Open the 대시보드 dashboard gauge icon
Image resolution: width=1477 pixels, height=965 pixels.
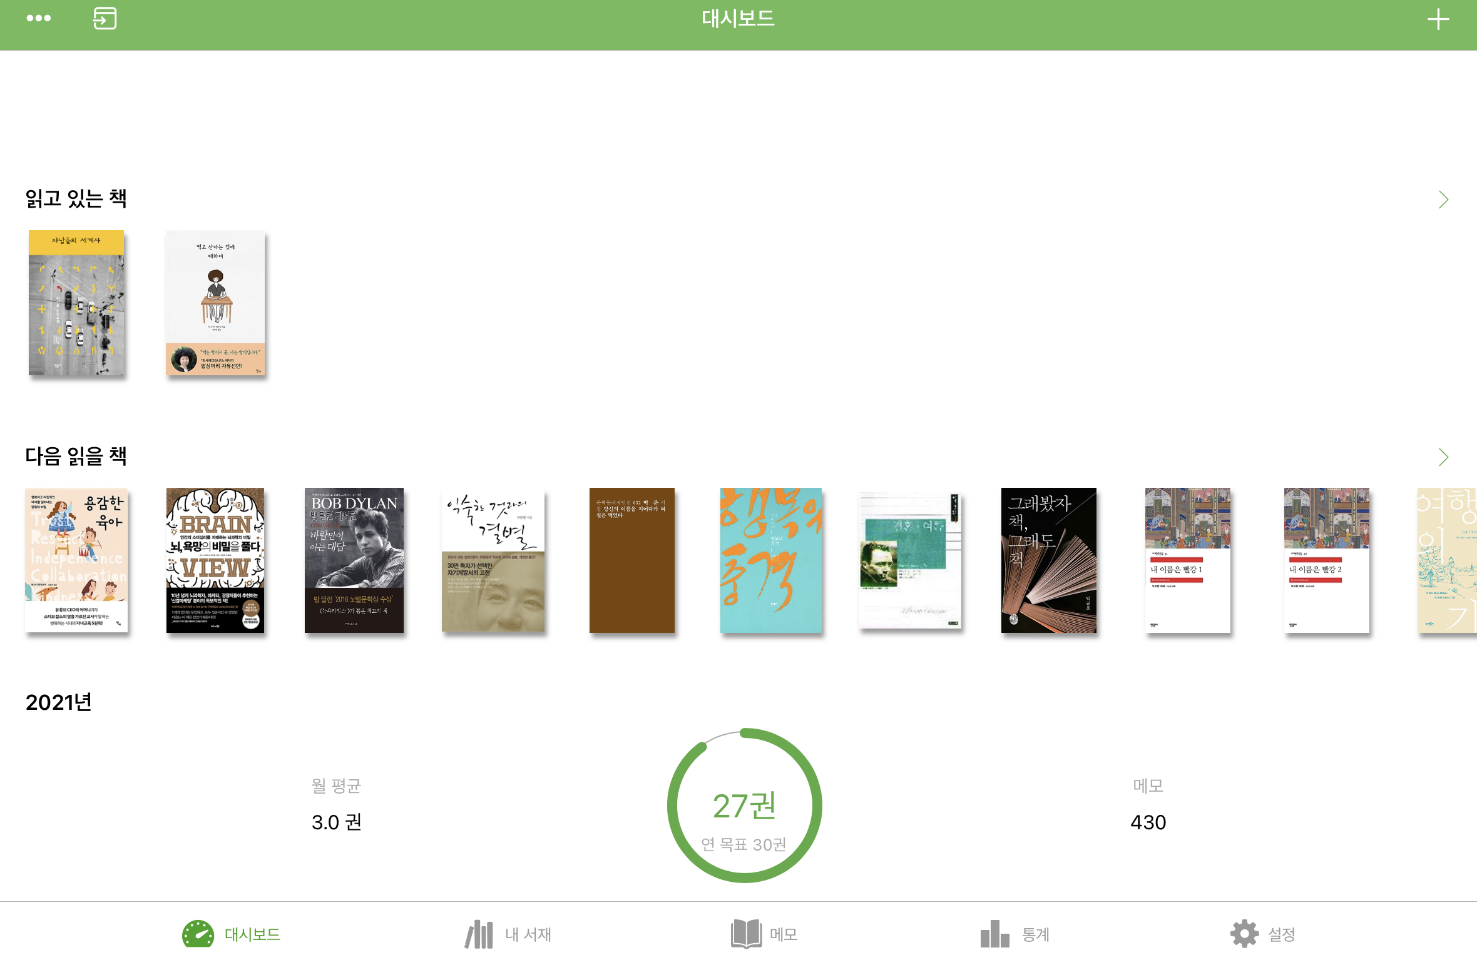click(198, 934)
